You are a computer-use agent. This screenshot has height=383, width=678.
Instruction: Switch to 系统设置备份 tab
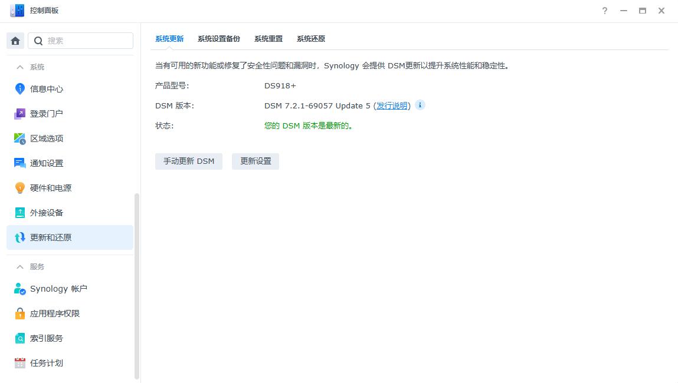click(218, 39)
